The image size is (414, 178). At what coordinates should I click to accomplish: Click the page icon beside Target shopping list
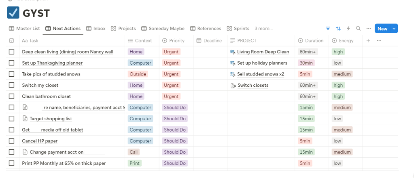click(x=25, y=119)
